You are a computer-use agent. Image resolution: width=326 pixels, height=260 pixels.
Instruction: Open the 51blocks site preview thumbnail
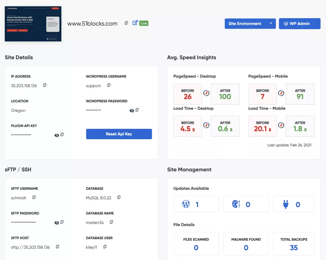[x=33, y=24]
